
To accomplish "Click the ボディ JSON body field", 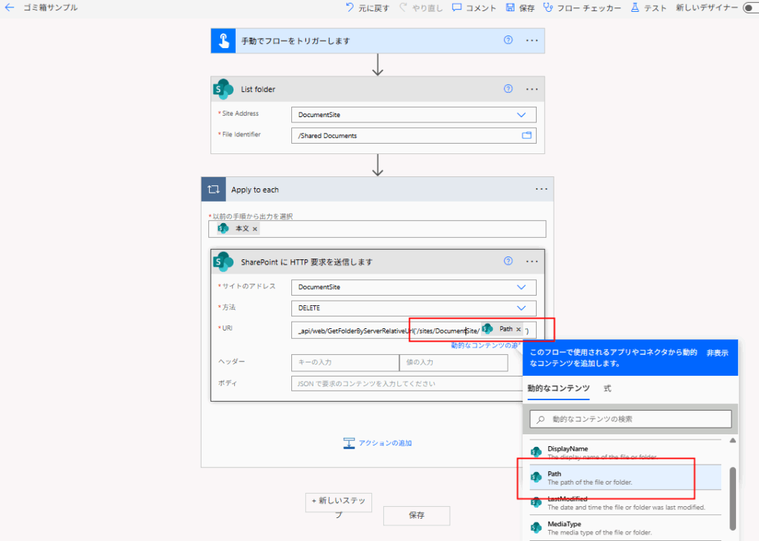I will pos(407,384).
